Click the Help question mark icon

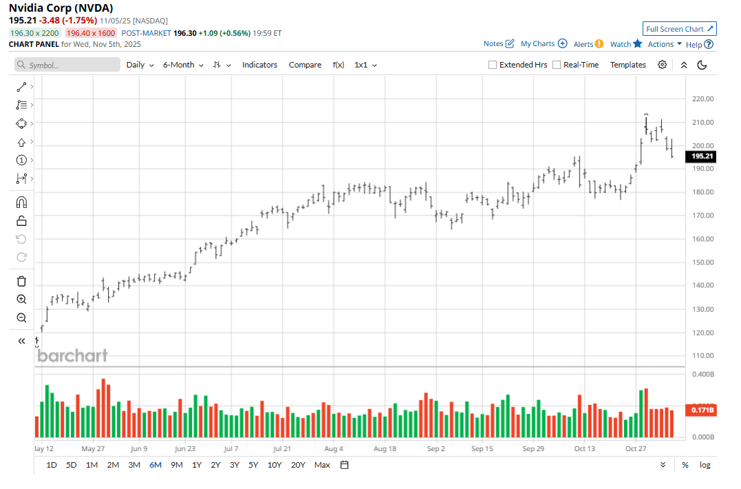[709, 45]
